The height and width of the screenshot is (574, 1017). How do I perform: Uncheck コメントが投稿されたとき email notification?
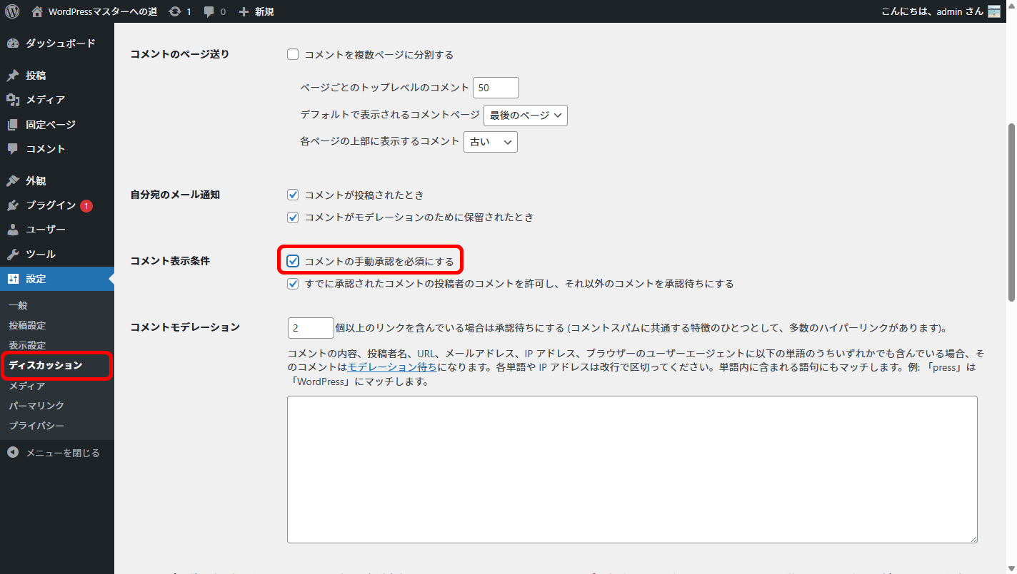click(x=293, y=195)
